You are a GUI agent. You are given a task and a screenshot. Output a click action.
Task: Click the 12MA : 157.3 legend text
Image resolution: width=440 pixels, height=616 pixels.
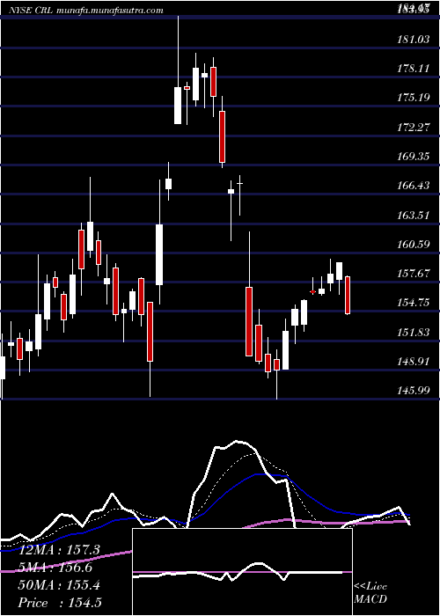pos(59,550)
